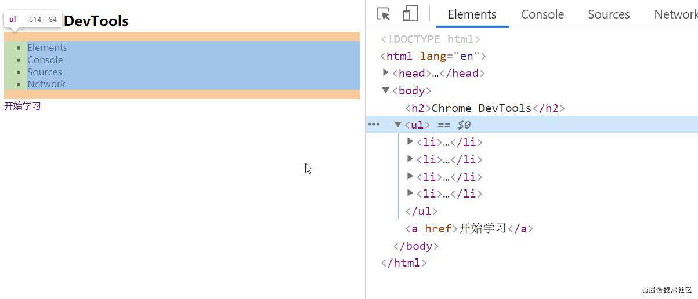Collapse the body element node
This screenshot has width=698, height=299.
(x=386, y=90)
